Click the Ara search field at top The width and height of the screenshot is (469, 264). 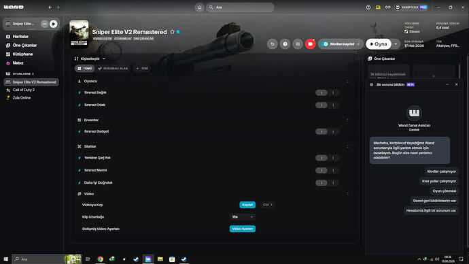coord(240,7)
